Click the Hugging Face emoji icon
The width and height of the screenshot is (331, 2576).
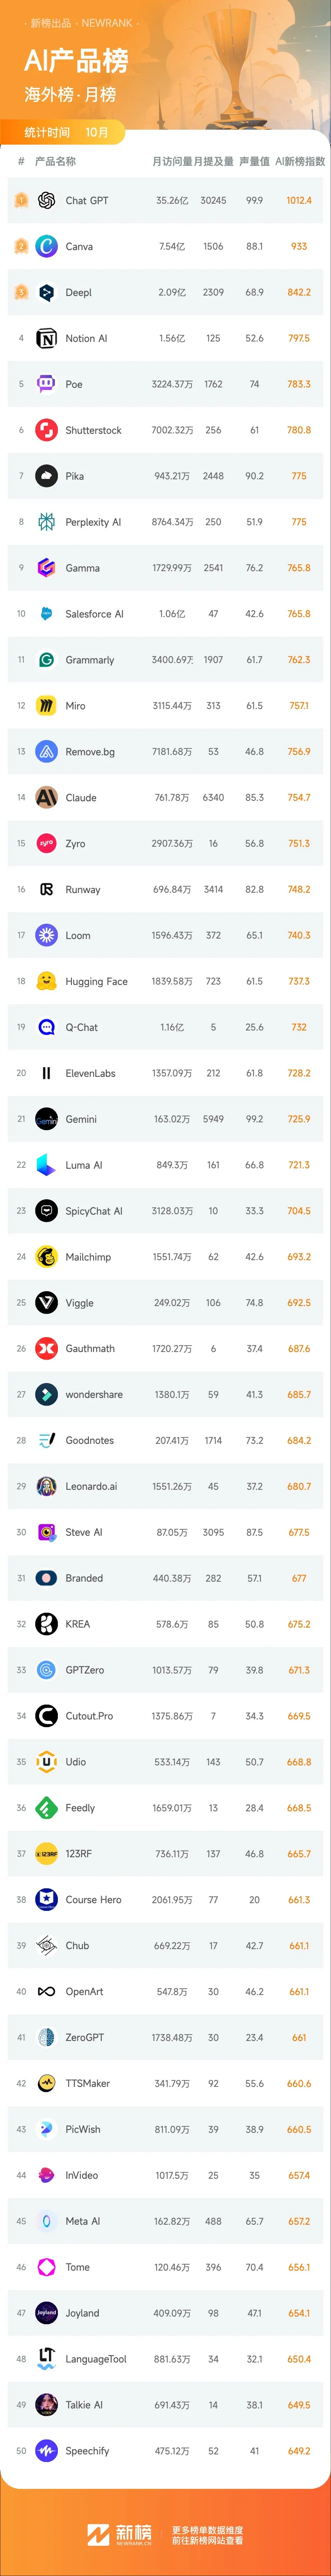tap(46, 981)
